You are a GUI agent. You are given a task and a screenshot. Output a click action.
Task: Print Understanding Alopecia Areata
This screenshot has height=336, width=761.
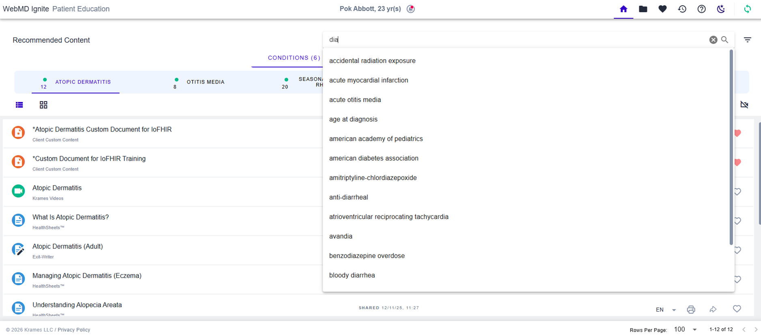click(691, 309)
